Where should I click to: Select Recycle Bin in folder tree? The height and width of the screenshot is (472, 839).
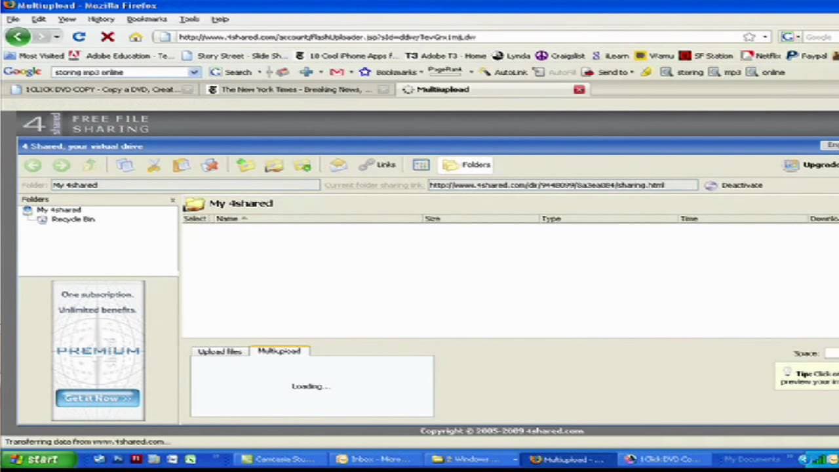(73, 220)
